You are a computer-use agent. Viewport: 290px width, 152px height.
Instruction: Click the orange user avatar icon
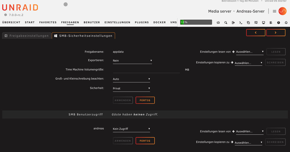pyautogui.click(x=282, y=11)
